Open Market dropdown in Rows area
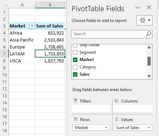This screenshot has width=159, height=136. (x=106, y=128)
